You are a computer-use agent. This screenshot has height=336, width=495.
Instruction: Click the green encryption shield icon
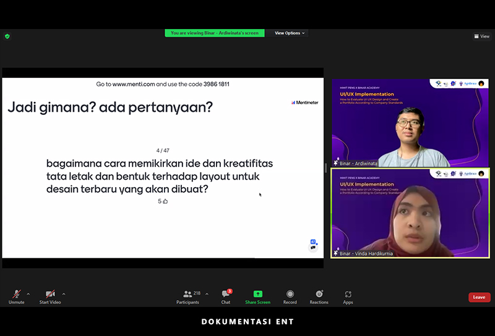coord(7,36)
